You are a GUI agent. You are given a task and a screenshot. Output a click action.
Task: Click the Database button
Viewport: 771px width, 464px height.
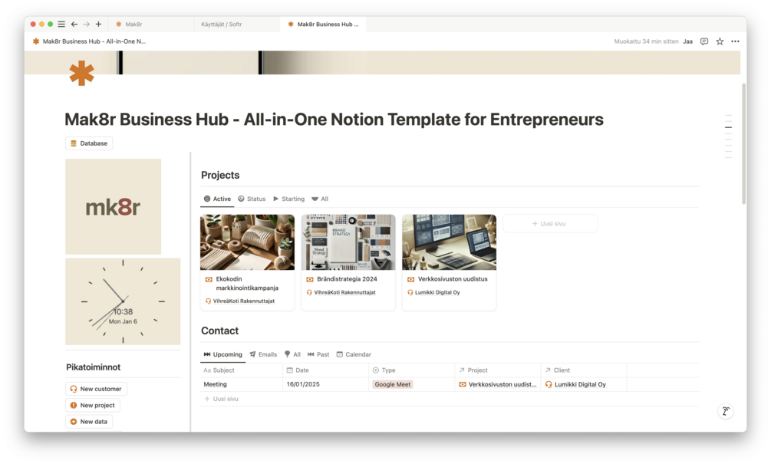point(89,143)
